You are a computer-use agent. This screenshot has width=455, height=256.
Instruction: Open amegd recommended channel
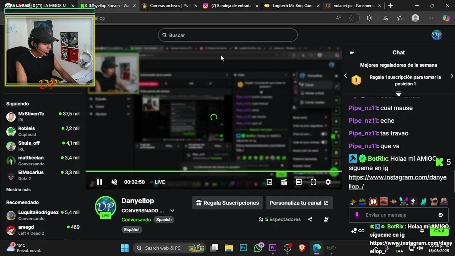coord(43,230)
